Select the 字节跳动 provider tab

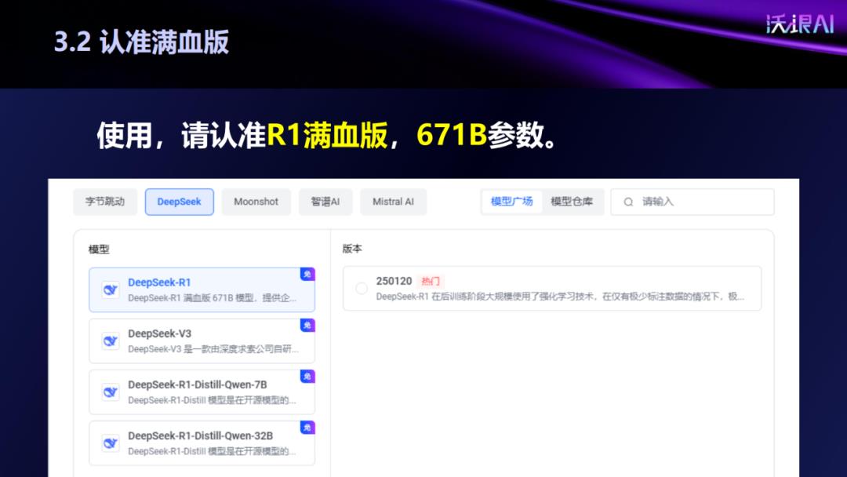[105, 202]
